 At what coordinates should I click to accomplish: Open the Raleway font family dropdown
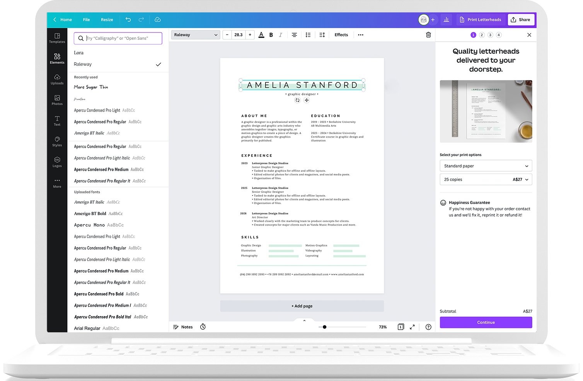[195, 34]
